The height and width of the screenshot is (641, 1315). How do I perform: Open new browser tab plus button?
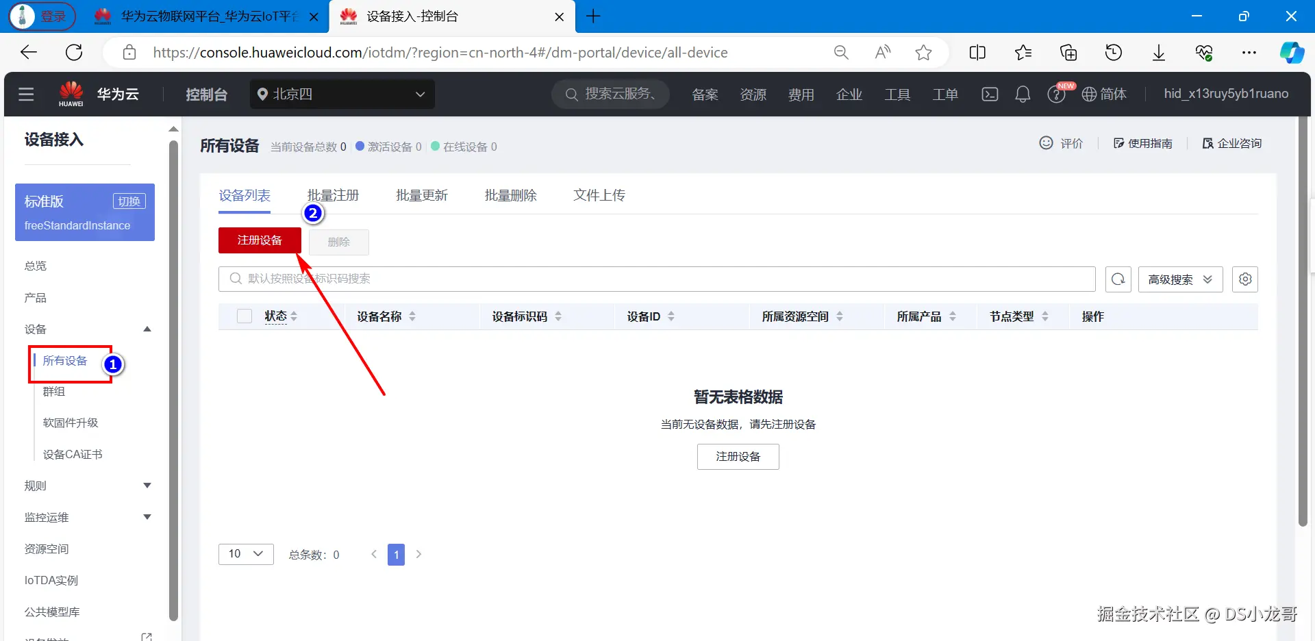click(x=593, y=16)
